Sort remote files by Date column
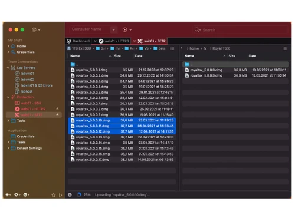The width and height of the screenshot is (295, 221). [253, 56]
